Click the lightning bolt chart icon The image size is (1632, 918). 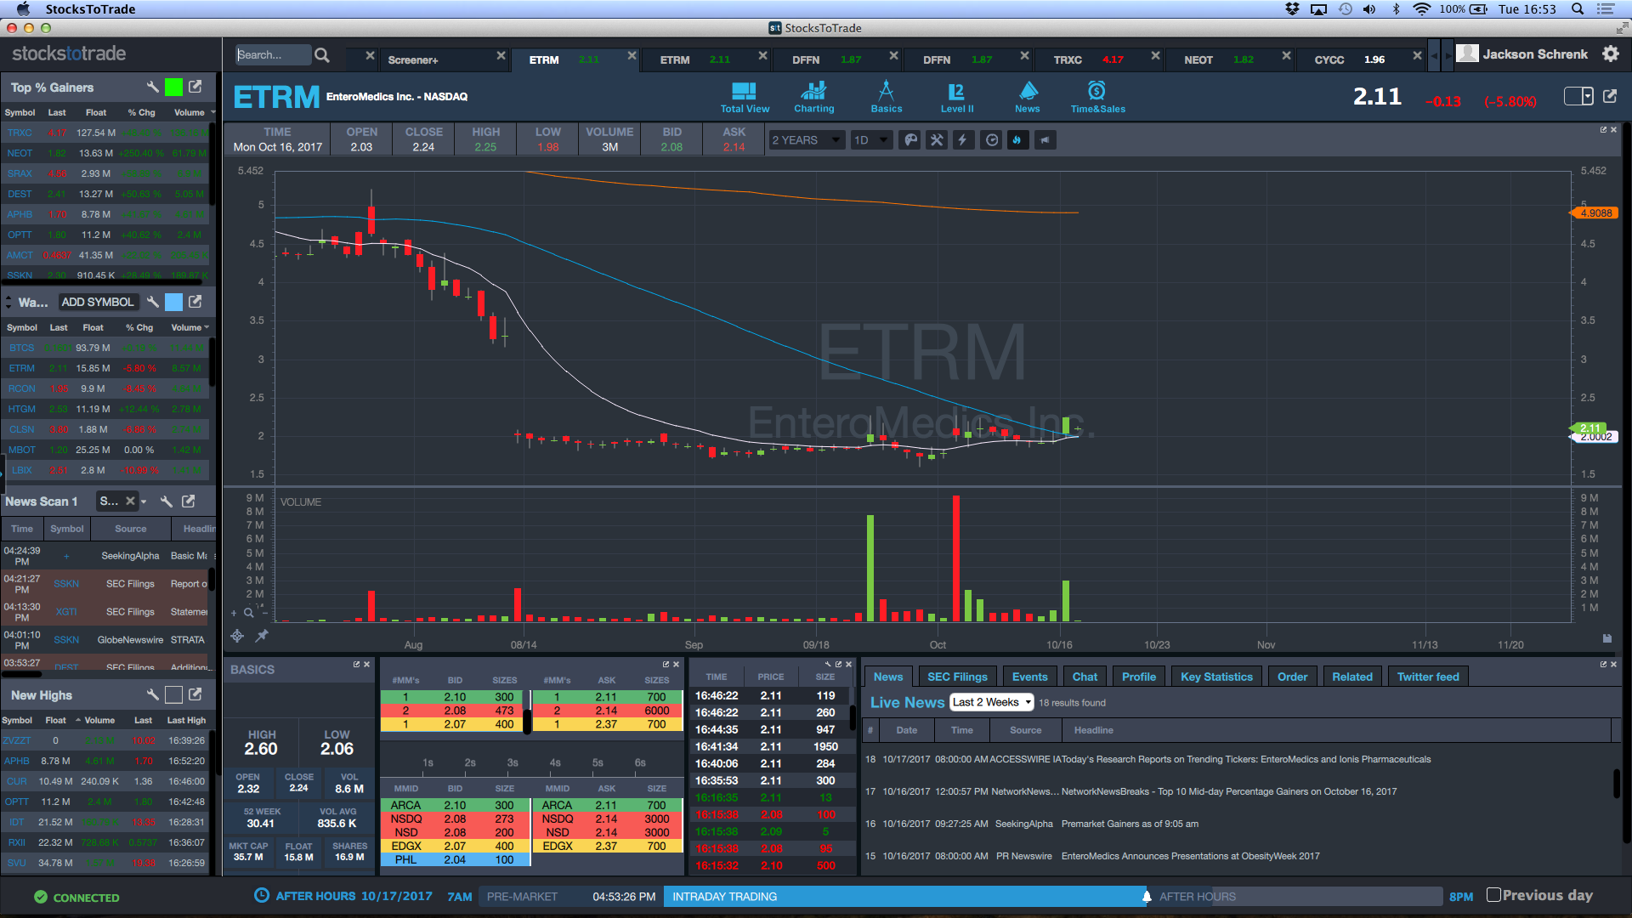(x=963, y=140)
